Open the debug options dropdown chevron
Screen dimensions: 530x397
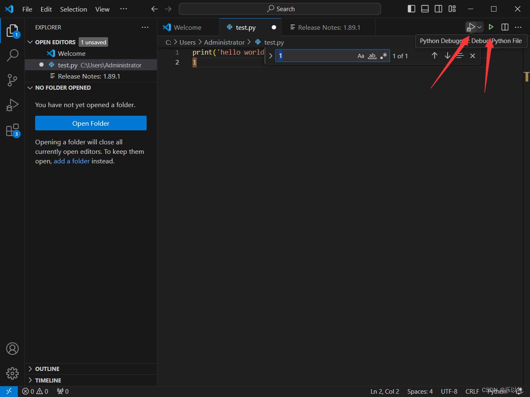tap(479, 27)
